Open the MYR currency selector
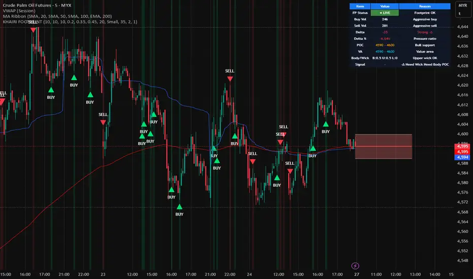473x279 pixels. [462, 6]
